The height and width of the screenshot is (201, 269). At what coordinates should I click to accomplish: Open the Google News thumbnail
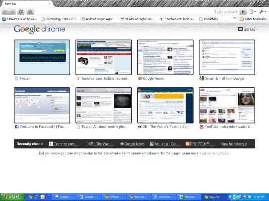point(166,57)
